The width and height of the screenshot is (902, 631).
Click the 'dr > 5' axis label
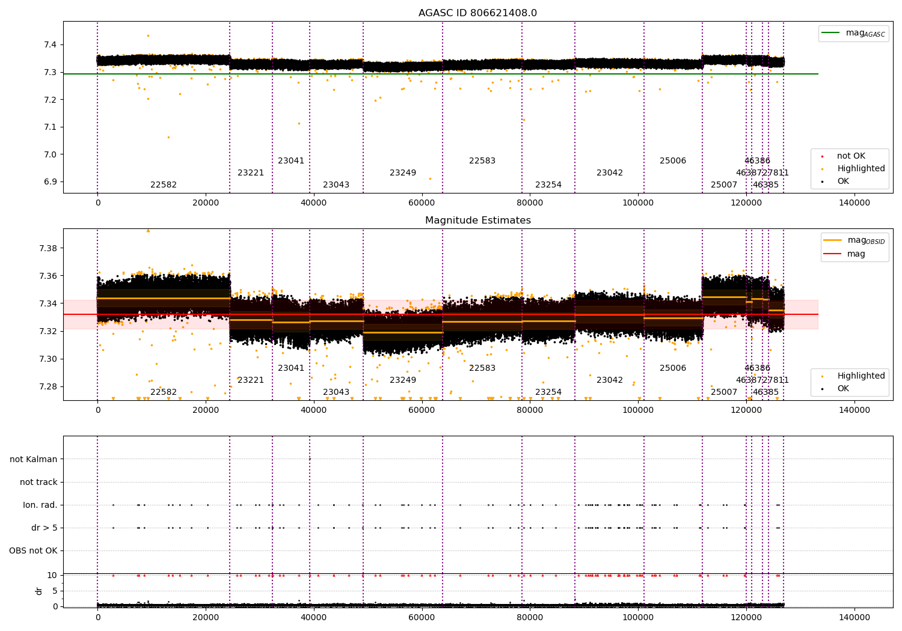(x=44, y=528)
